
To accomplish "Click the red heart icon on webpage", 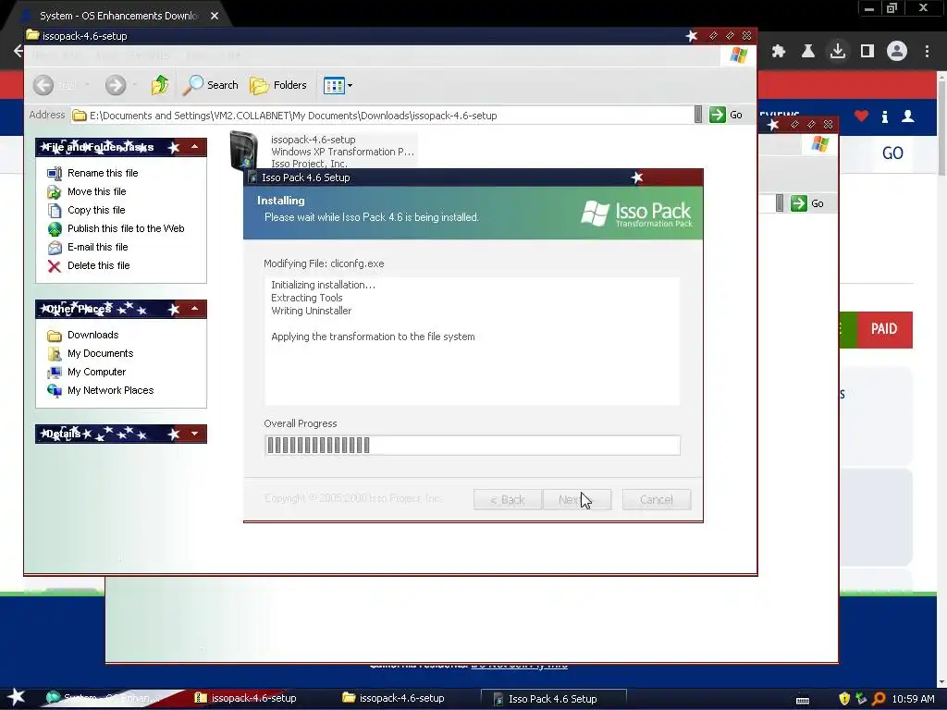I will point(861,116).
